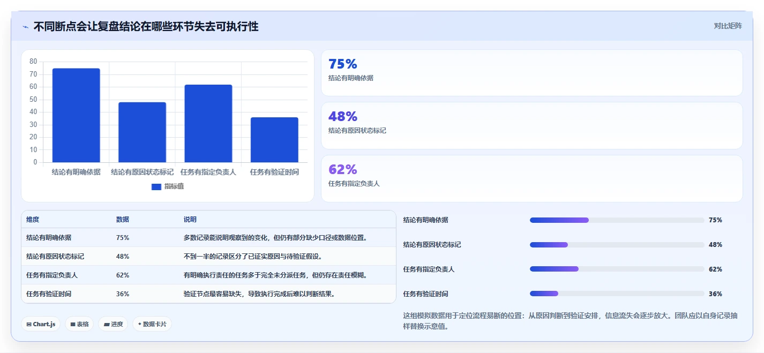Click the 75% label beside progress bar

[x=715, y=220]
